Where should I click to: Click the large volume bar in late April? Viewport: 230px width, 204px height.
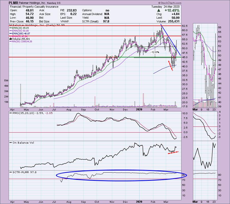click(x=20, y=96)
